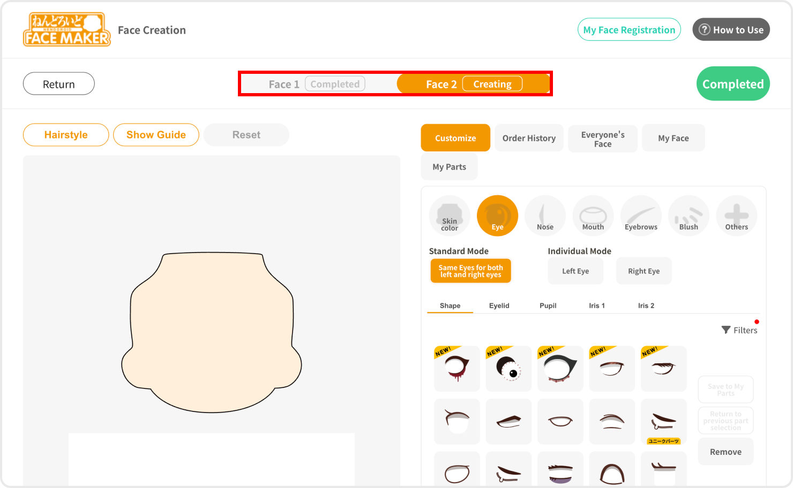The image size is (793, 488).
Task: Enable Same Eyes for both eyes mode
Action: pos(470,271)
